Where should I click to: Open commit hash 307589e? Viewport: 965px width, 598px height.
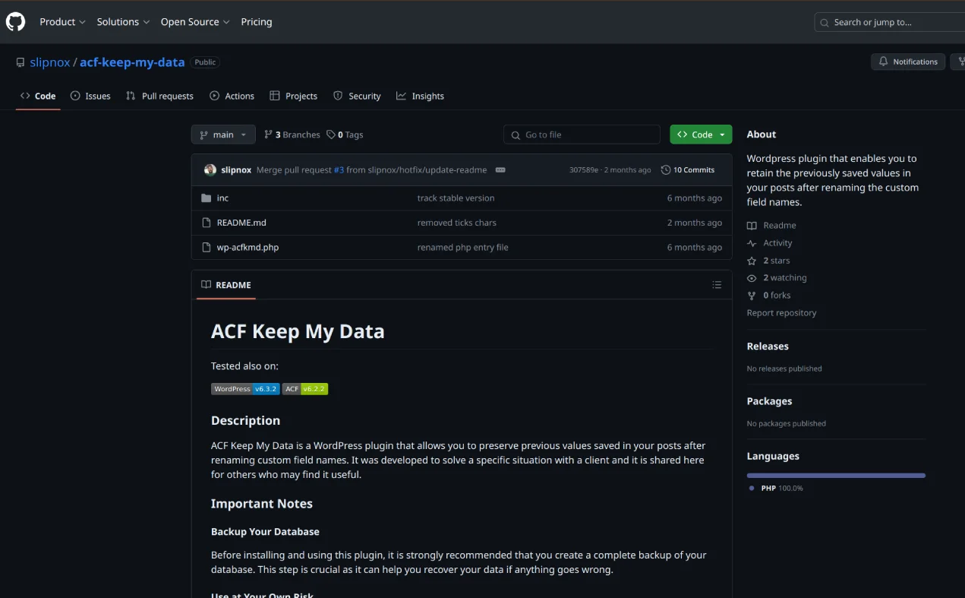[x=584, y=169]
